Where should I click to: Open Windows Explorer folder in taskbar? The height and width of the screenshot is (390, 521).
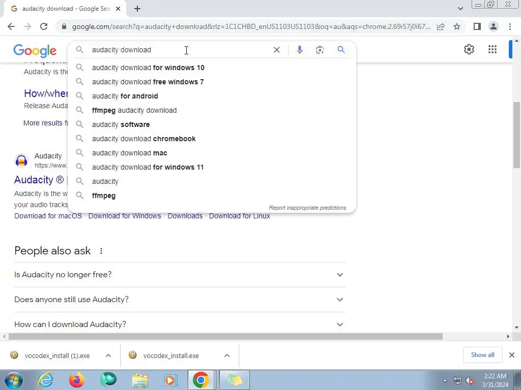tap(140, 380)
